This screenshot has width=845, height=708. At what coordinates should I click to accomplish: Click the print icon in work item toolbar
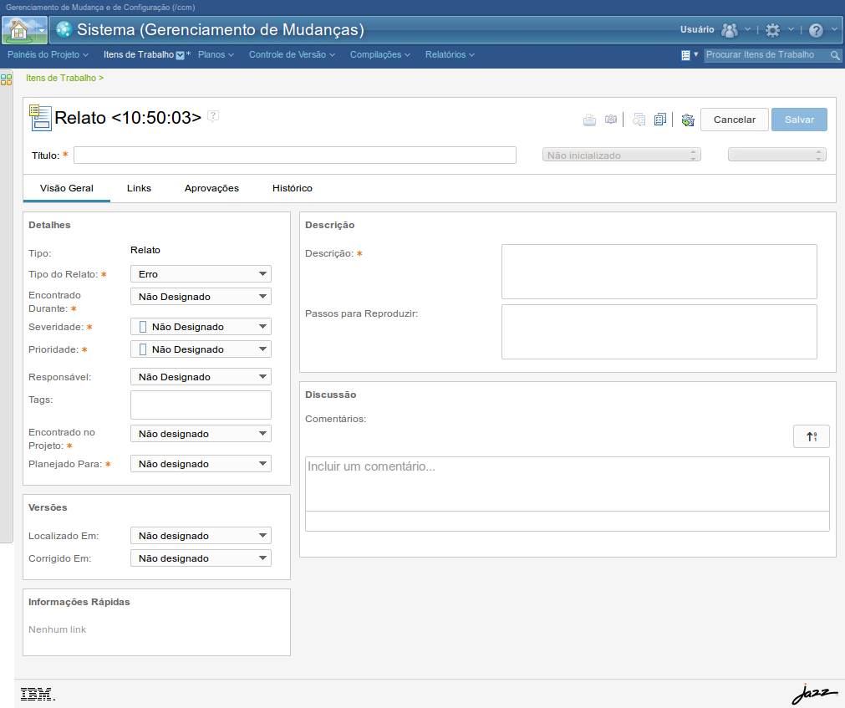589,120
